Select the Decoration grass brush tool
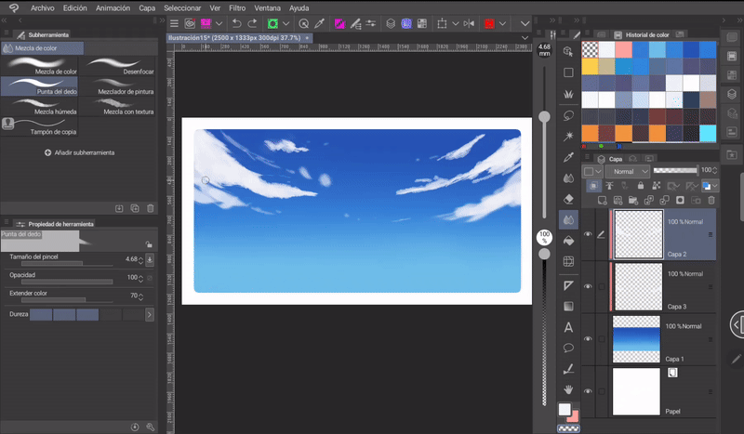The image size is (744, 434). (x=568, y=94)
